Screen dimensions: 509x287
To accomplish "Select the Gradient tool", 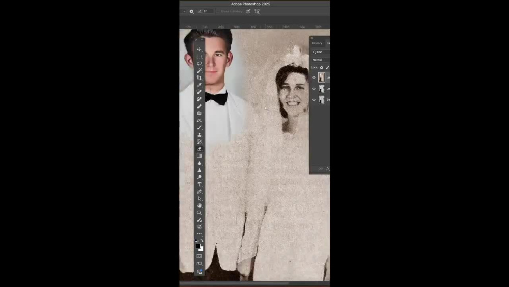I will 200,156.
